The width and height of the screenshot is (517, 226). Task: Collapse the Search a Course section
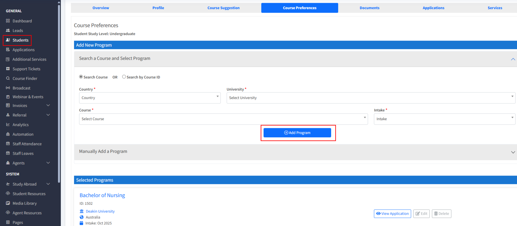tap(513, 59)
